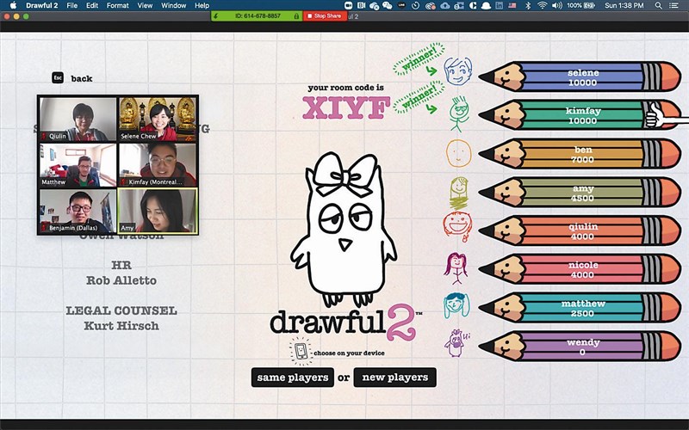Screen dimensions: 689x430
Task: Open the volume control in menu bar
Action: pos(557,5)
